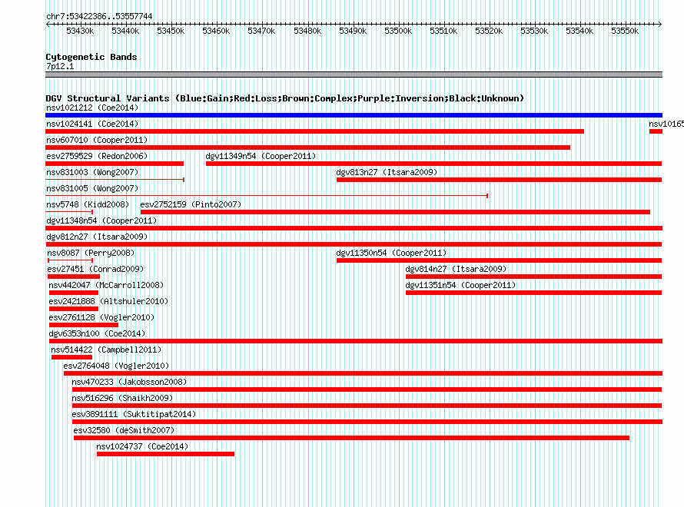Click the 53550k ruler position
This screenshot has height=507, width=684.
click(x=625, y=31)
